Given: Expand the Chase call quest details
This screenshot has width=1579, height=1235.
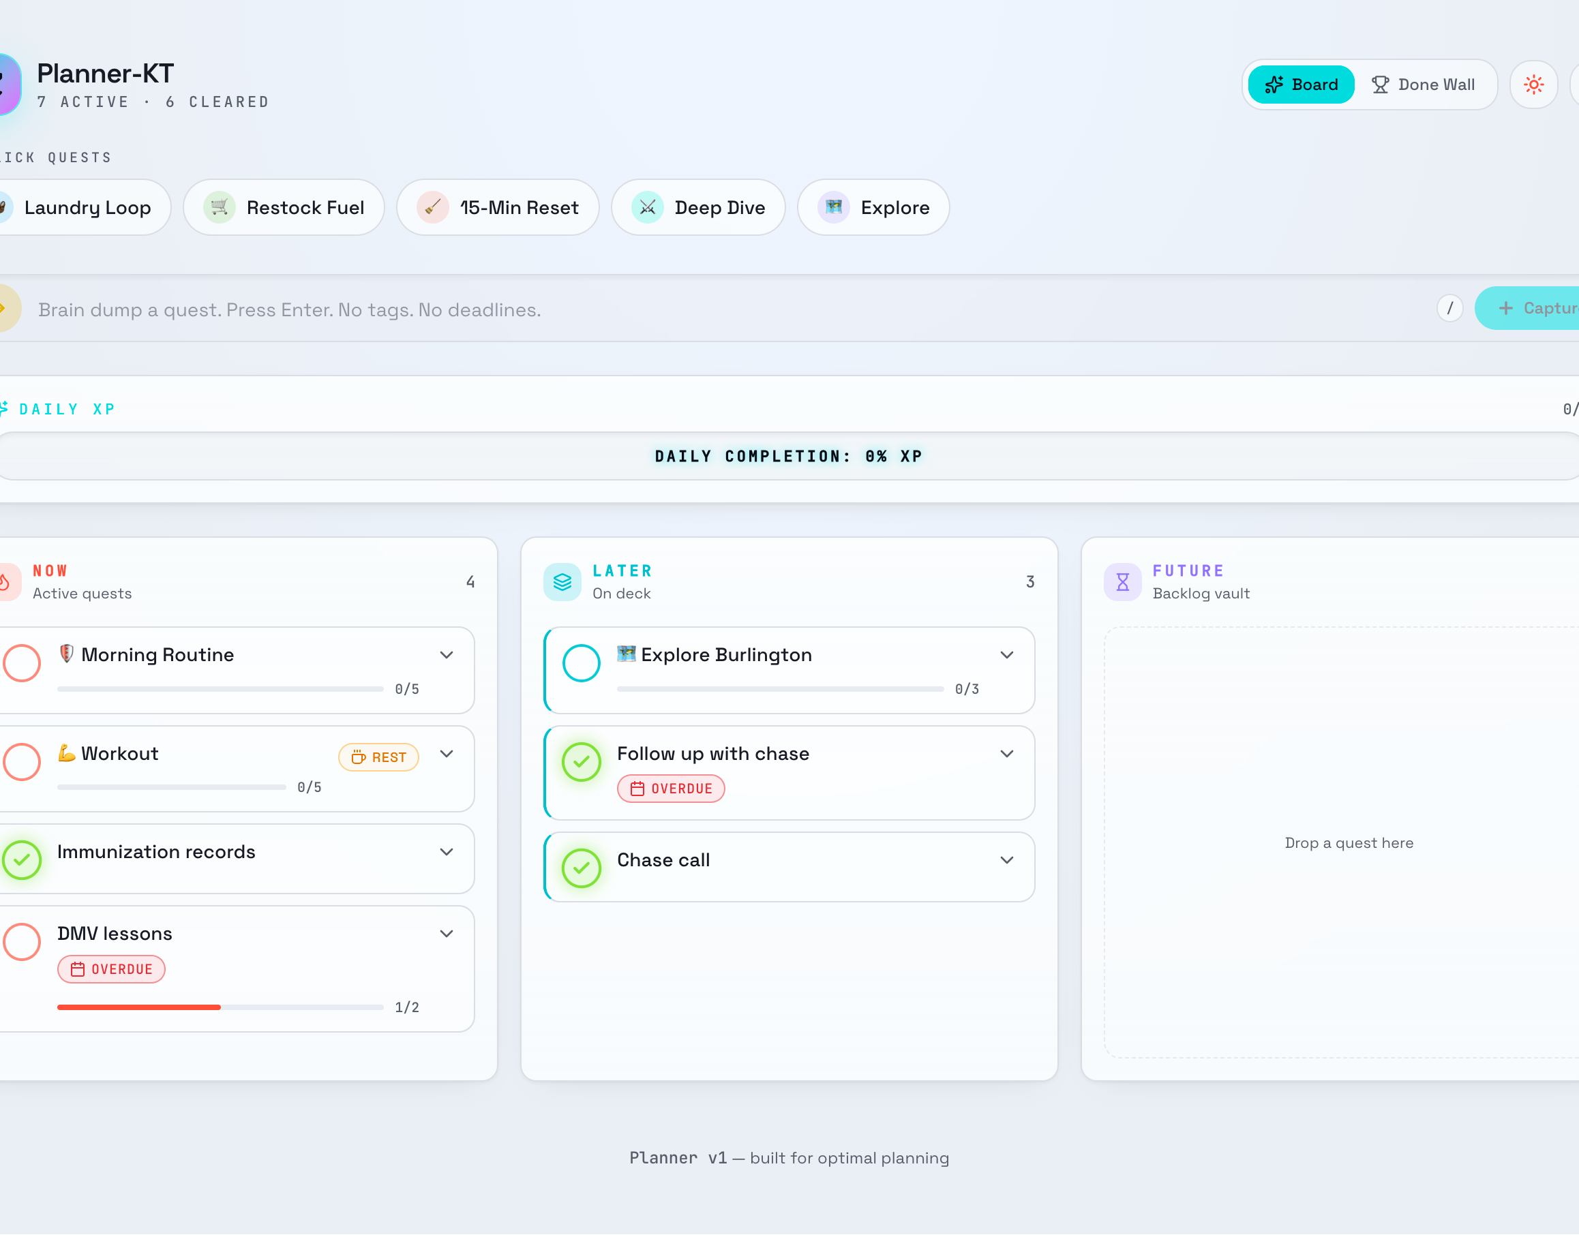Looking at the screenshot, I should [1007, 860].
